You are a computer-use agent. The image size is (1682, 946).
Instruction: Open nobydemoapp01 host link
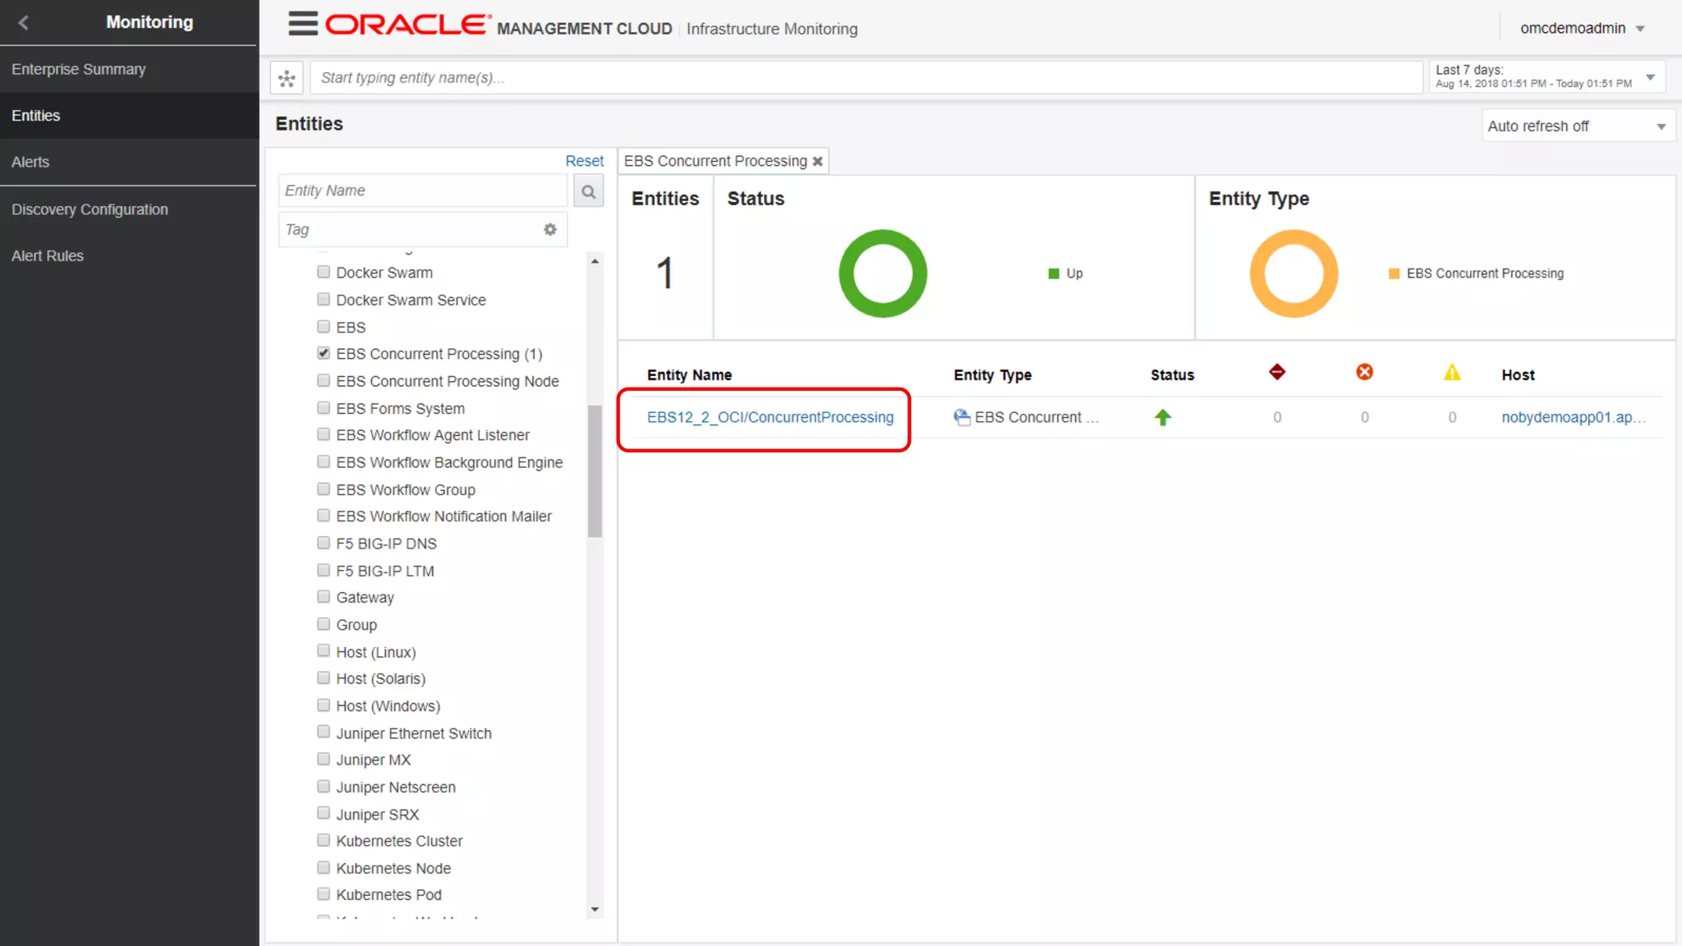[1573, 417]
